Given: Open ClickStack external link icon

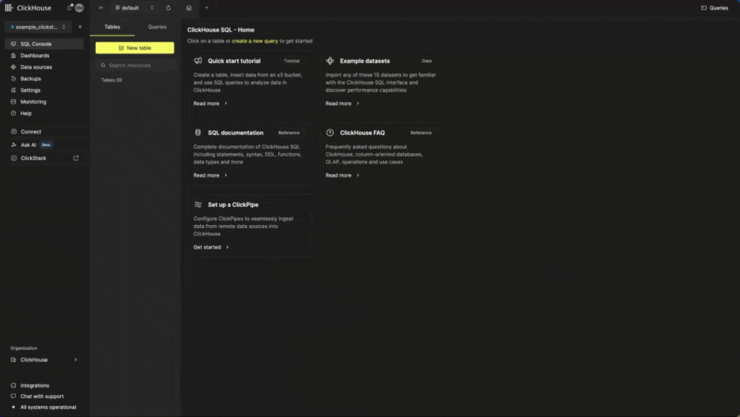Looking at the screenshot, I should 76,158.
